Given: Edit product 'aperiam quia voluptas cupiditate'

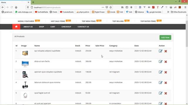Looking at the screenshot, I should click(x=161, y=72).
